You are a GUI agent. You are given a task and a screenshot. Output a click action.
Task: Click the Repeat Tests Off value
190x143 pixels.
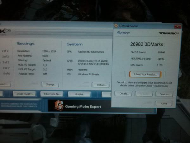pos(45,74)
